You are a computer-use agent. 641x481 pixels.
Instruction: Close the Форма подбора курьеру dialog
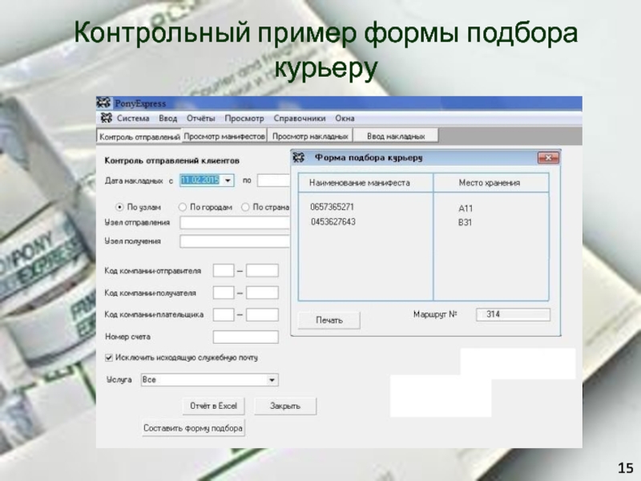[548, 158]
